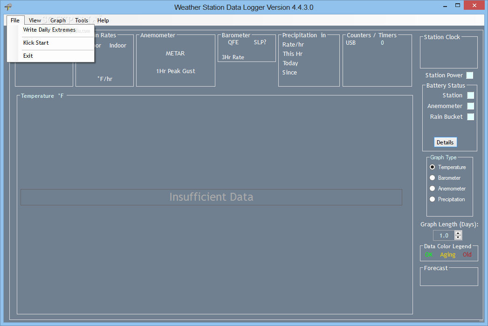Click the Forecast panel
The height and width of the screenshot is (326, 488).
tap(449, 276)
